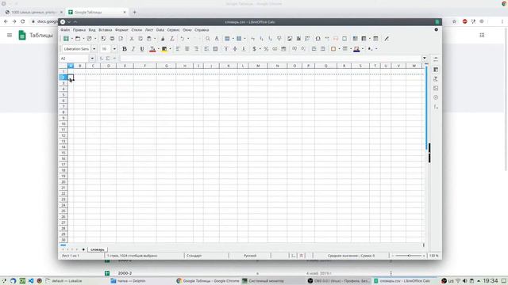Open Google apps grid in Chrome window
Screen dimensions: 508x285
click(x=482, y=35)
